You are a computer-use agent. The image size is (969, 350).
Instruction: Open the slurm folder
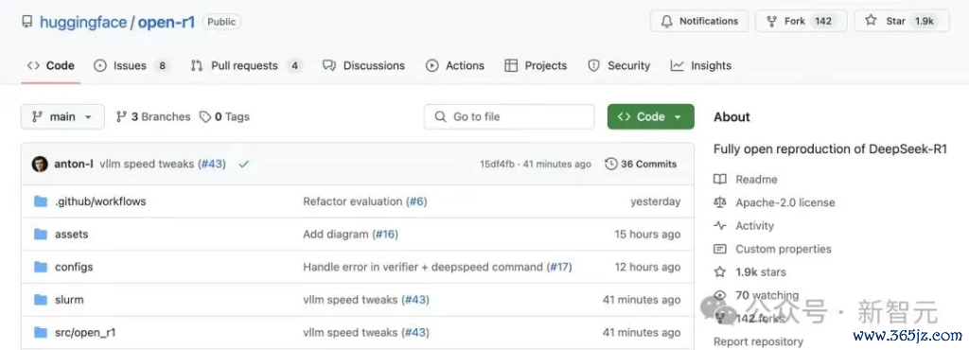[x=69, y=299]
